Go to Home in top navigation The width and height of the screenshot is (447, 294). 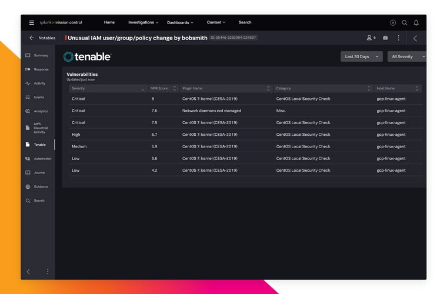click(x=109, y=22)
